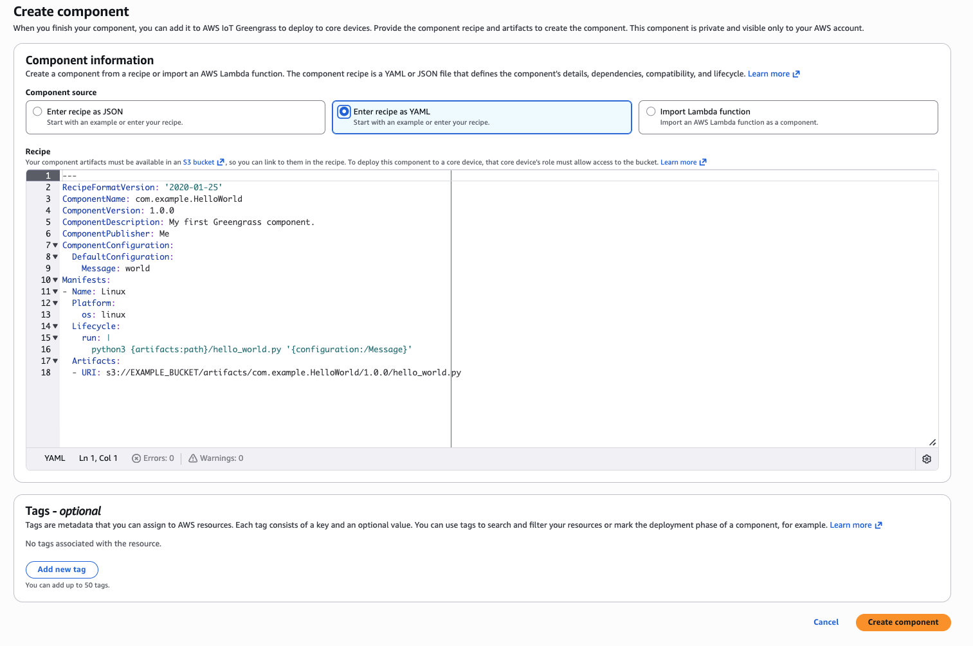The image size is (973, 646).
Task: Click Add new tag button
Action: click(x=62, y=570)
